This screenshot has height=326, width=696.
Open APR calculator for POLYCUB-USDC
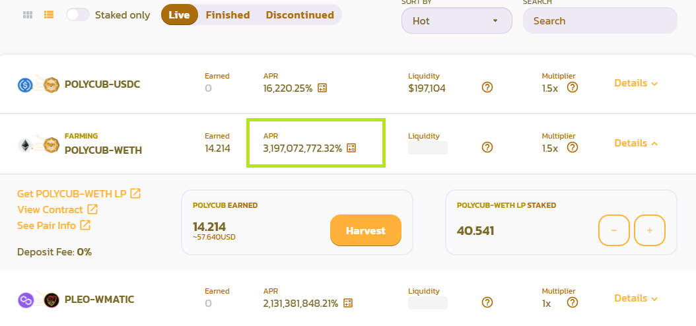click(322, 88)
